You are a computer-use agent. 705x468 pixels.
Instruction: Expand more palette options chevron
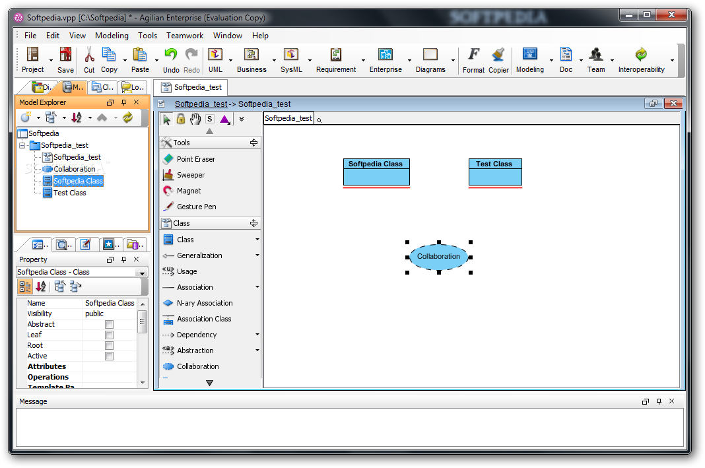[242, 119]
